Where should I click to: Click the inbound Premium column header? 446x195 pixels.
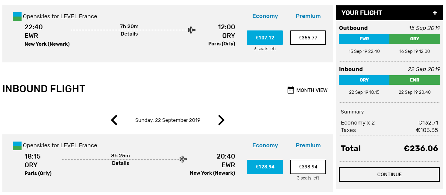tap(308, 145)
